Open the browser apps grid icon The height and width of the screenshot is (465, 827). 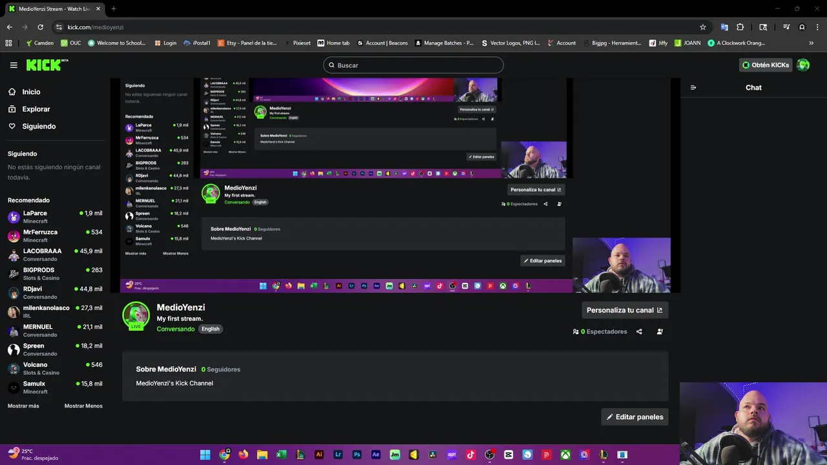pos(8,43)
